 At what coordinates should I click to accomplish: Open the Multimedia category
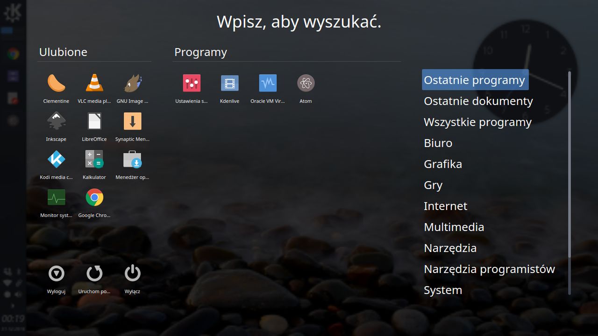pos(454,227)
